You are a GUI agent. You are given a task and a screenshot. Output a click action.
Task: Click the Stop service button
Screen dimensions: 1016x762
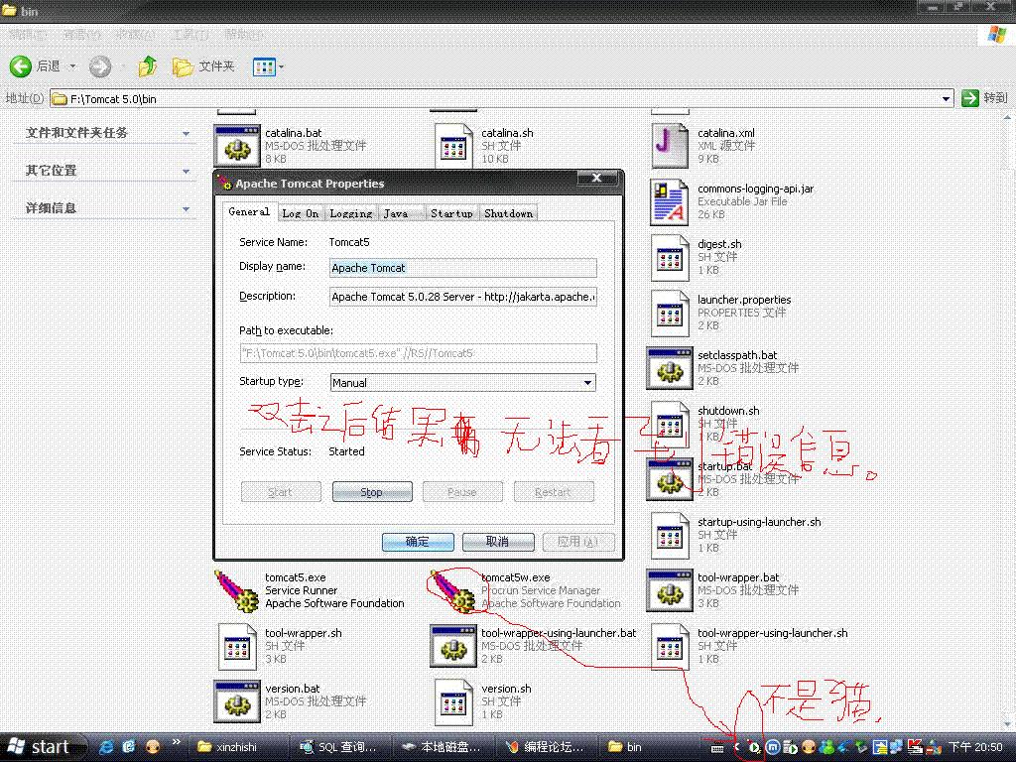[x=372, y=492]
